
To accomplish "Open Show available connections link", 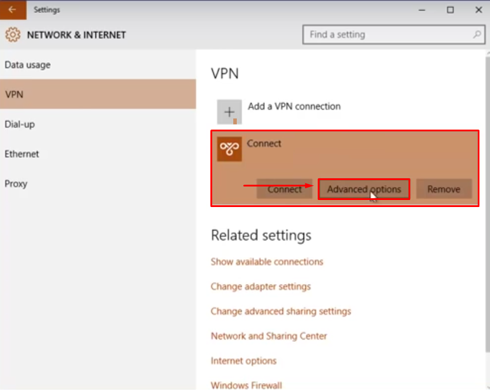I will click(x=267, y=262).
